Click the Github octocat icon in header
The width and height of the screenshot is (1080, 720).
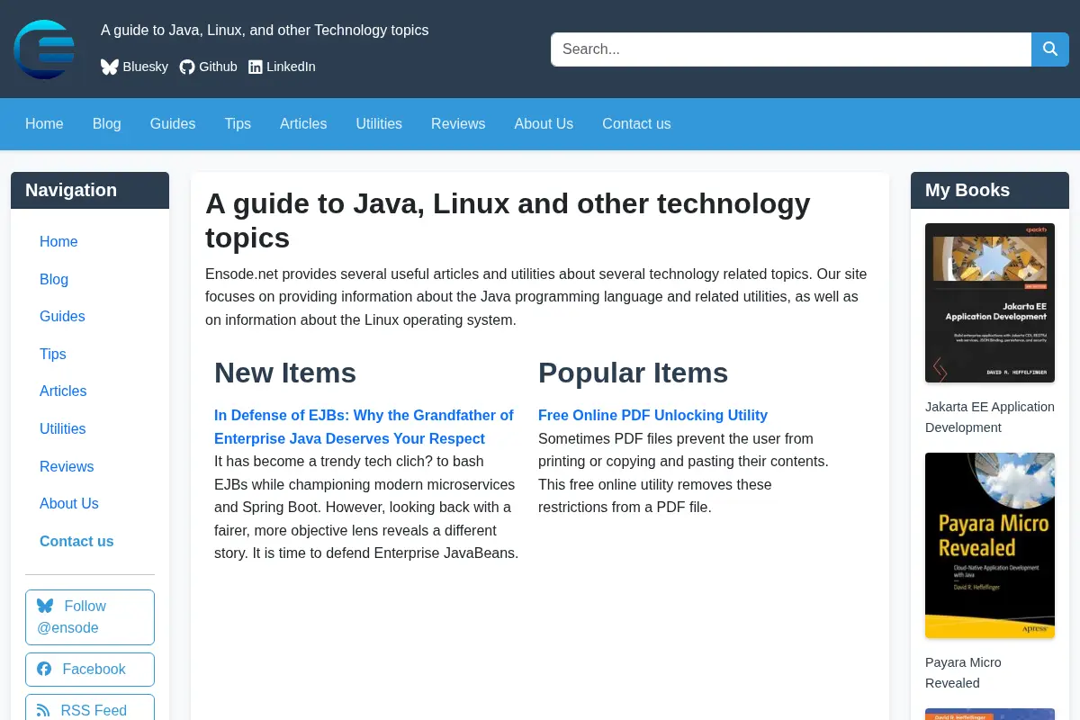pos(187,67)
